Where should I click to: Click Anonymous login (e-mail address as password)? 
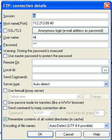[x=71, y=31]
